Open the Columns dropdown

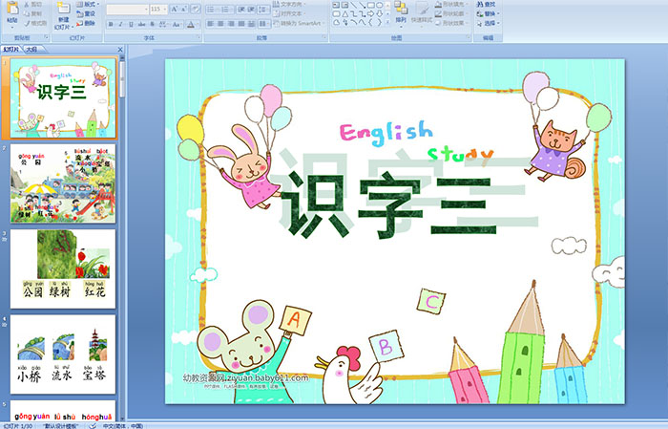pos(264,24)
